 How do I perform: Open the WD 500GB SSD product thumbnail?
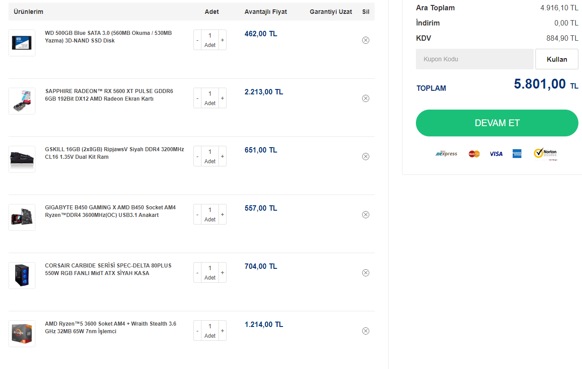coord(22,43)
